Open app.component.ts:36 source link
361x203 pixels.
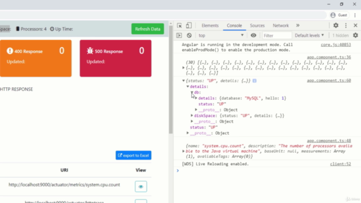point(329,57)
